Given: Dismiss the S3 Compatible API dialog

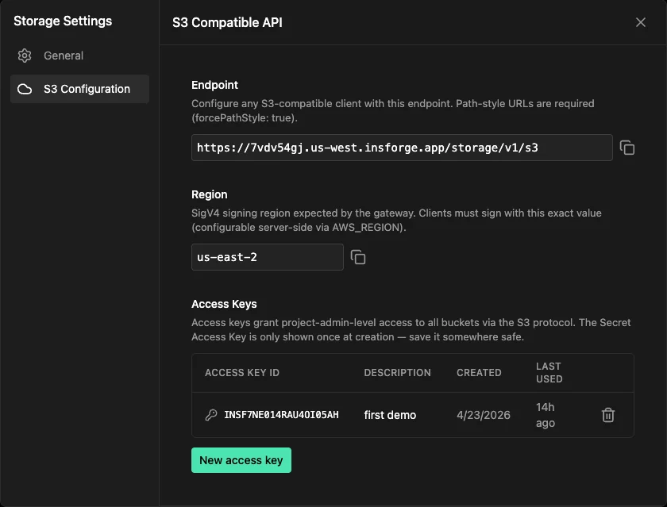Looking at the screenshot, I should [x=641, y=22].
